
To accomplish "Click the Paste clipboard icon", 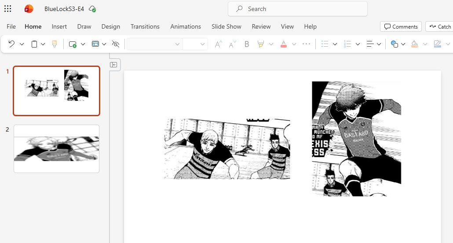I will coord(34,44).
